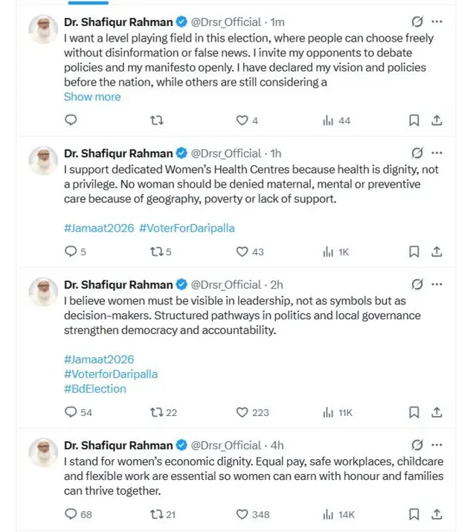
Task: View analytics of the women in leadership tweet
Action: pyautogui.click(x=328, y=412)
